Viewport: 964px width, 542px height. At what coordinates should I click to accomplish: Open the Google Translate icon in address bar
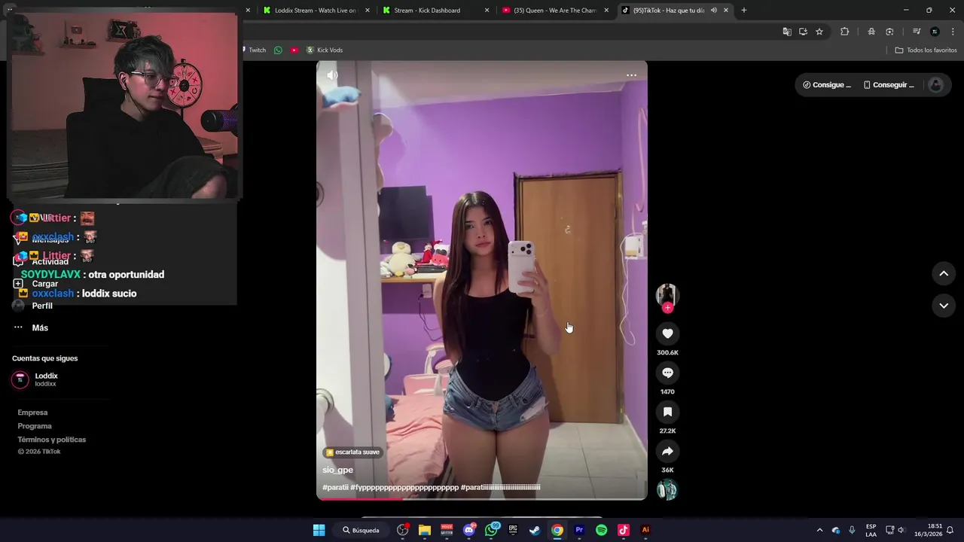click(x=787, y=32)
